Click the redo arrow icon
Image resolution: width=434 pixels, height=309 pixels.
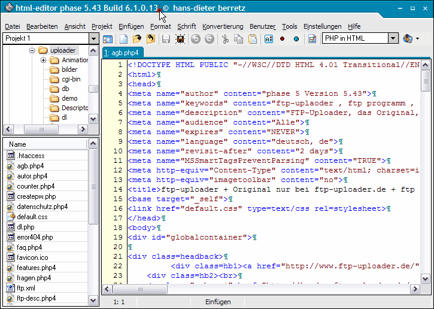pos(209,39)
